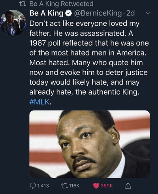Click the Be A King display name

pos(47,13)
